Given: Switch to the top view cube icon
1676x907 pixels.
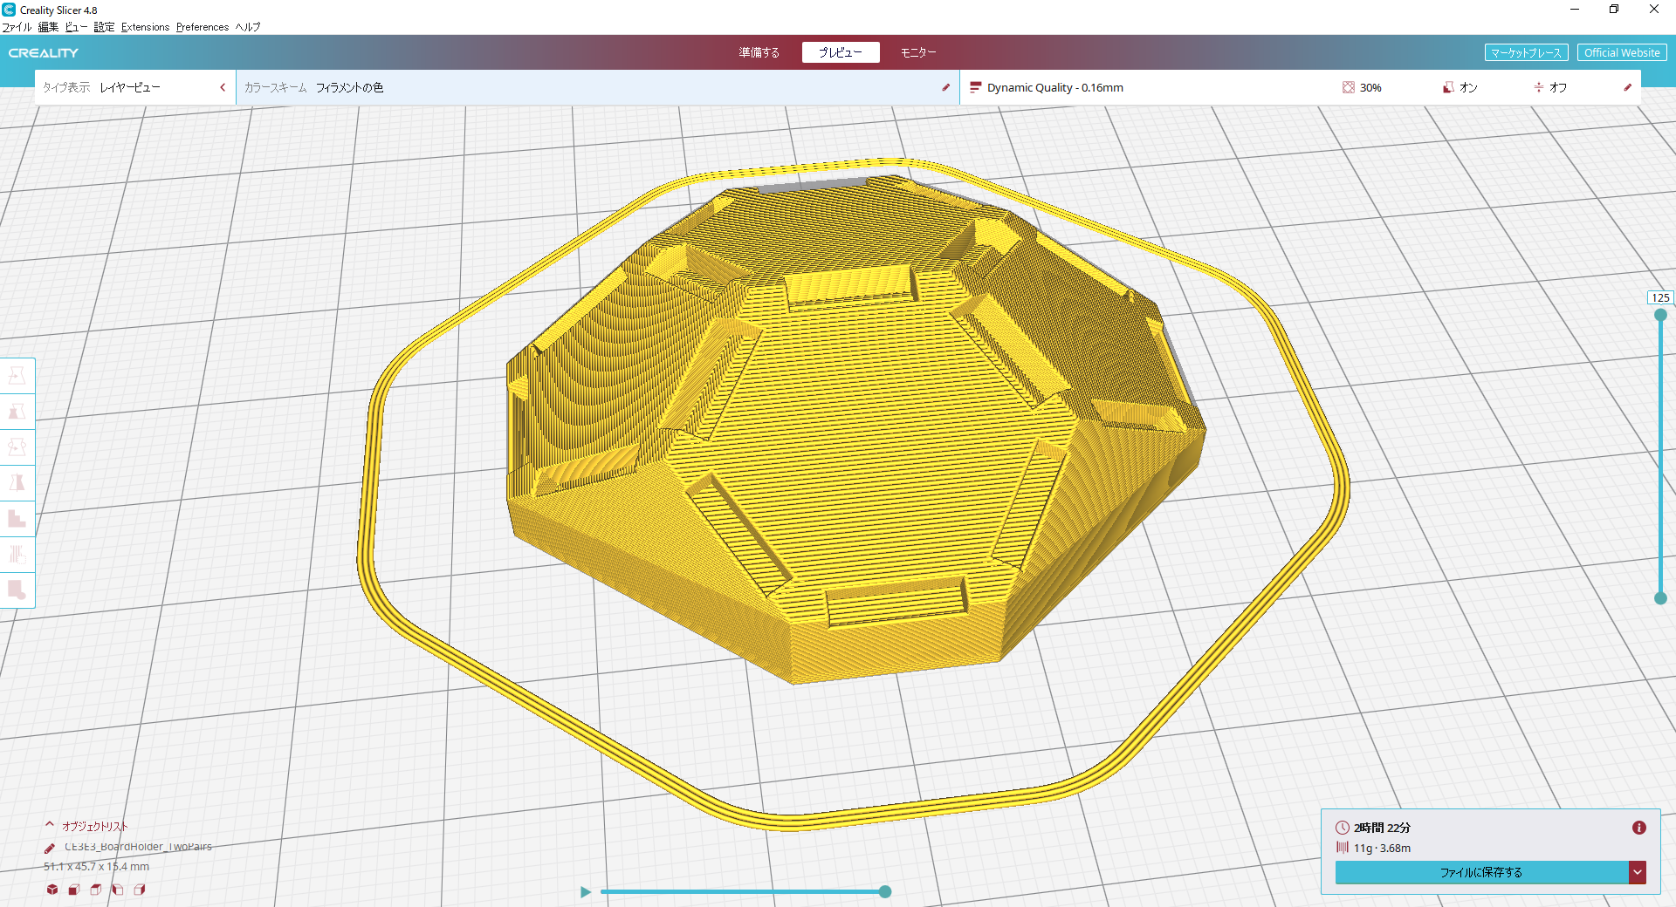Looking at the screenshot, I should (96, 890).
